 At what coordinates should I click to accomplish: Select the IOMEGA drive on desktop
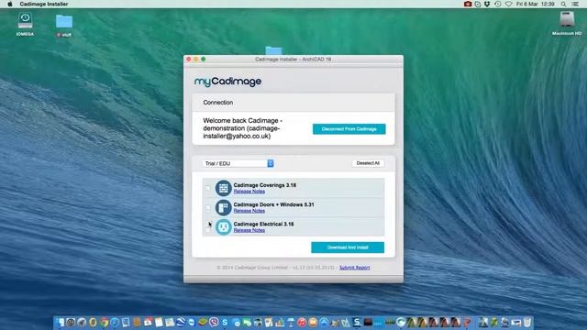(x=25, y=24)
